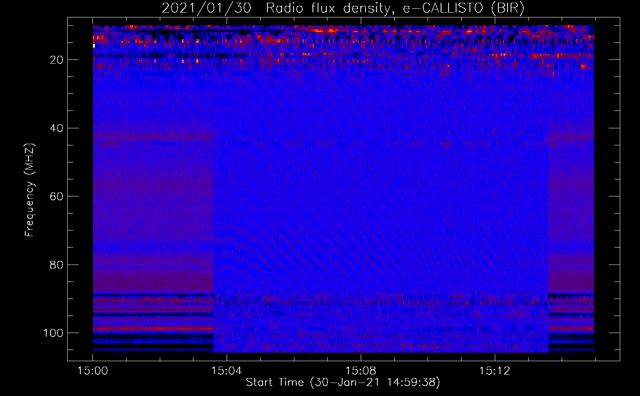This screenshot has width=640, height=396.
Task: Click the '15:08' time axis label
Action: tap(361, 371)
